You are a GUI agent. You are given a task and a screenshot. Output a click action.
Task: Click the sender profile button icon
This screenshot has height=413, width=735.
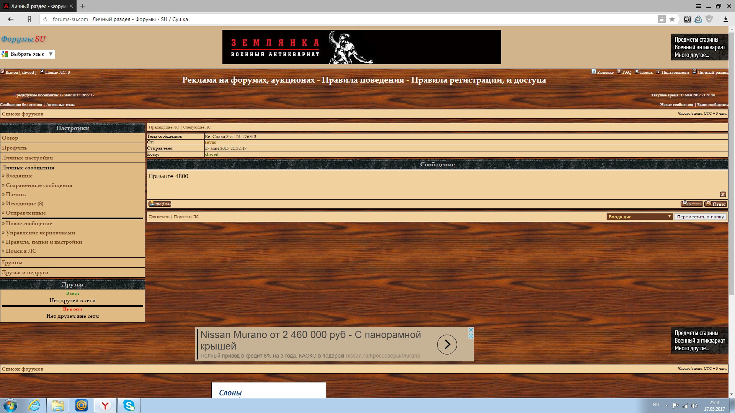[160, 204]
